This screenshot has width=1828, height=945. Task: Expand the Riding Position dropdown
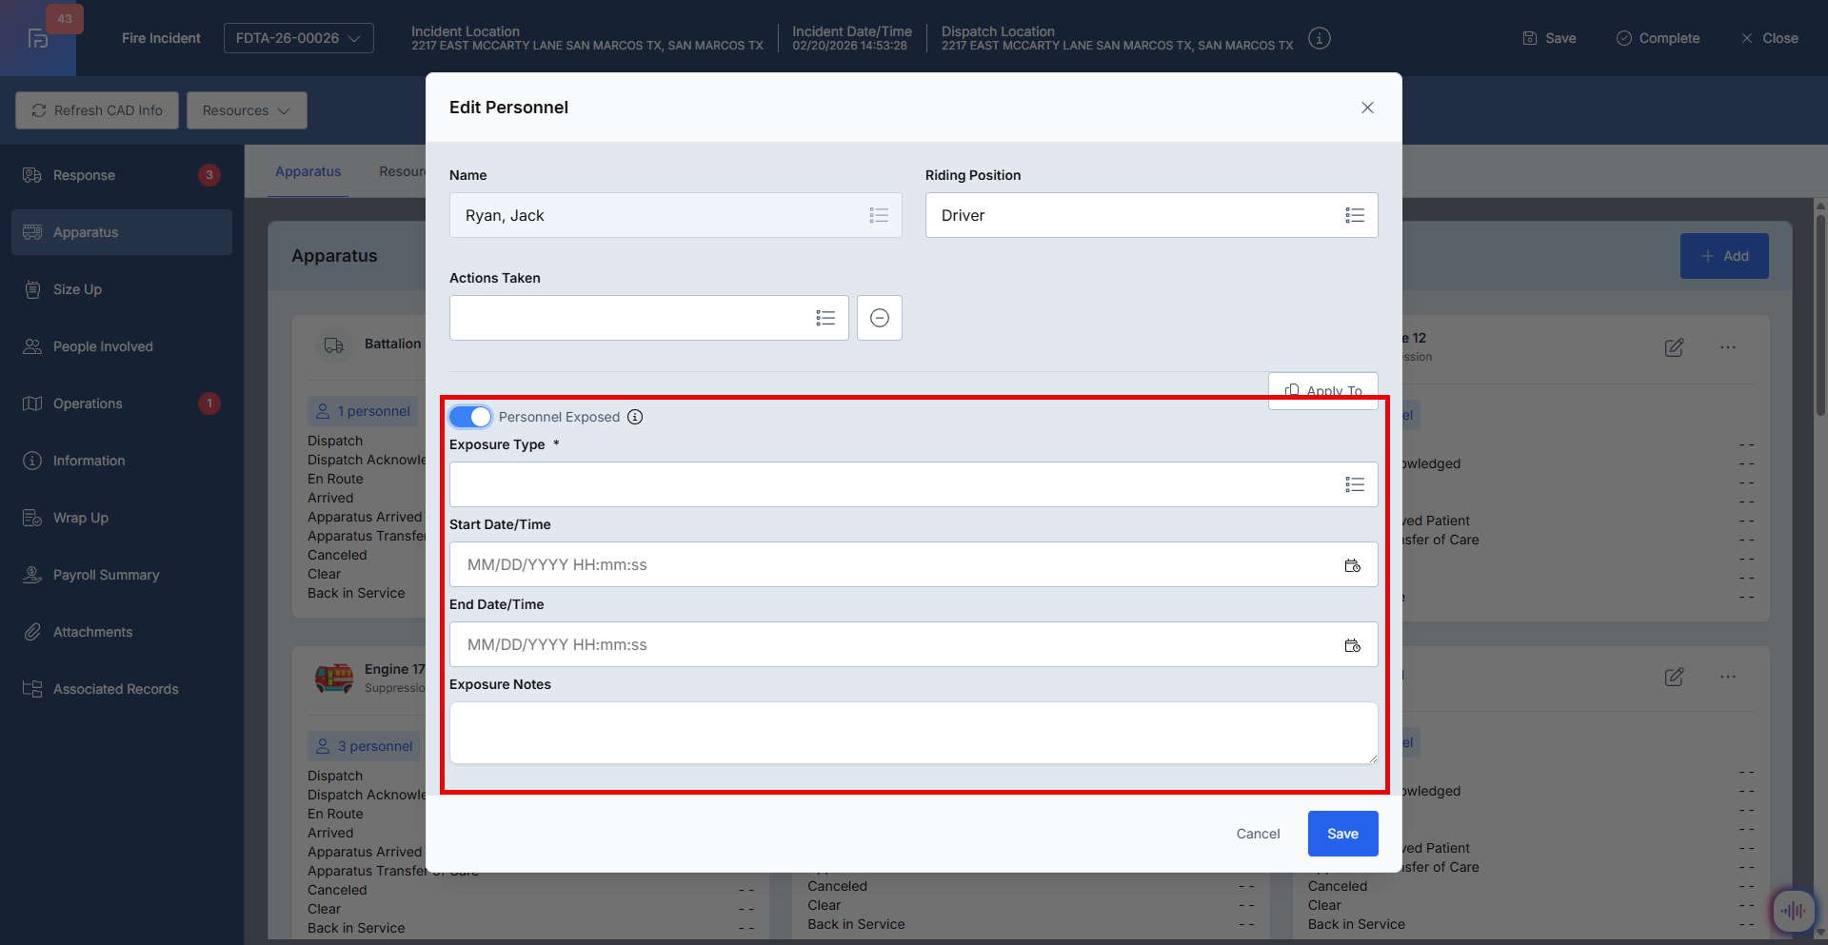1354,216
